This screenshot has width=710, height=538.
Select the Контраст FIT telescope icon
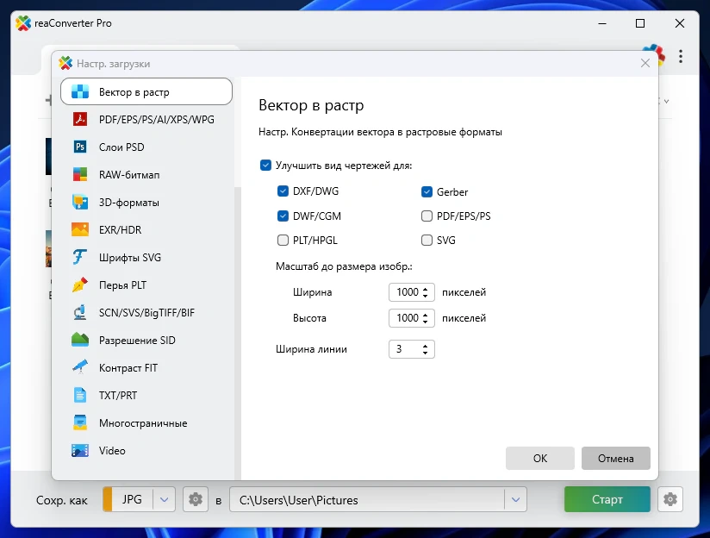pos(80,367)
